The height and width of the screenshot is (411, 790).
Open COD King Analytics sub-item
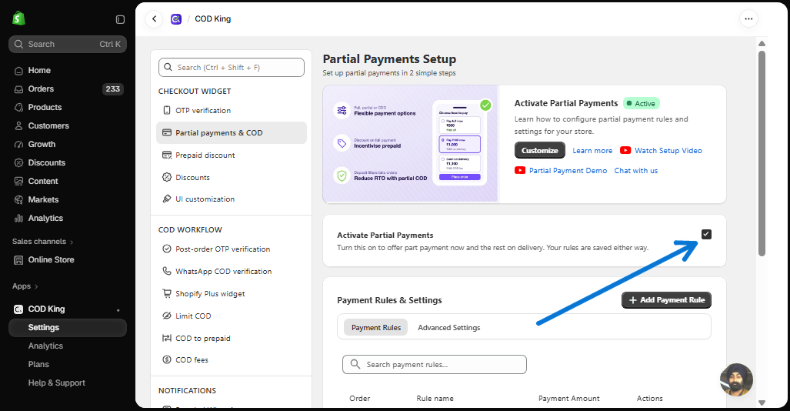point(46,346)
